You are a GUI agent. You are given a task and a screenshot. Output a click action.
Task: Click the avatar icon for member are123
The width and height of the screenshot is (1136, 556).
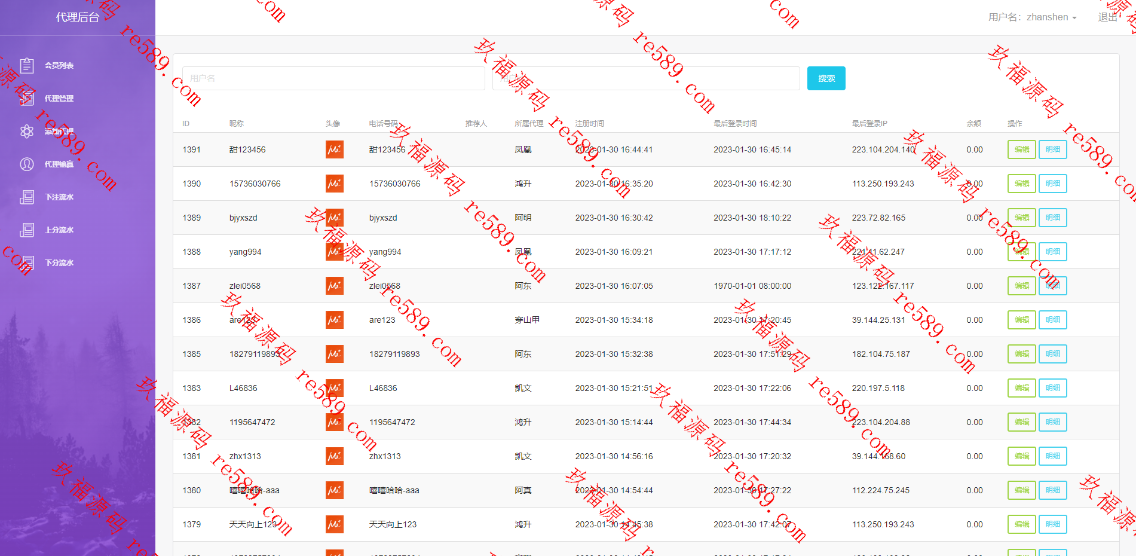(x=335, y=320)
